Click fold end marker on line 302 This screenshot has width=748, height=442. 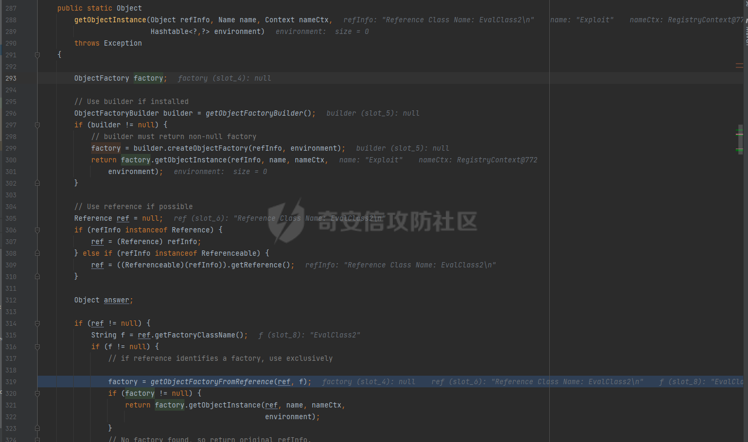(x=37, y=183)
